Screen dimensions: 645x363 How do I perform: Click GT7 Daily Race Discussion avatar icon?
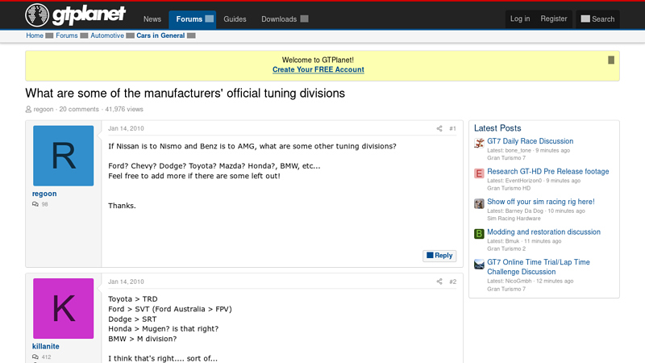(x=479, y=144)
